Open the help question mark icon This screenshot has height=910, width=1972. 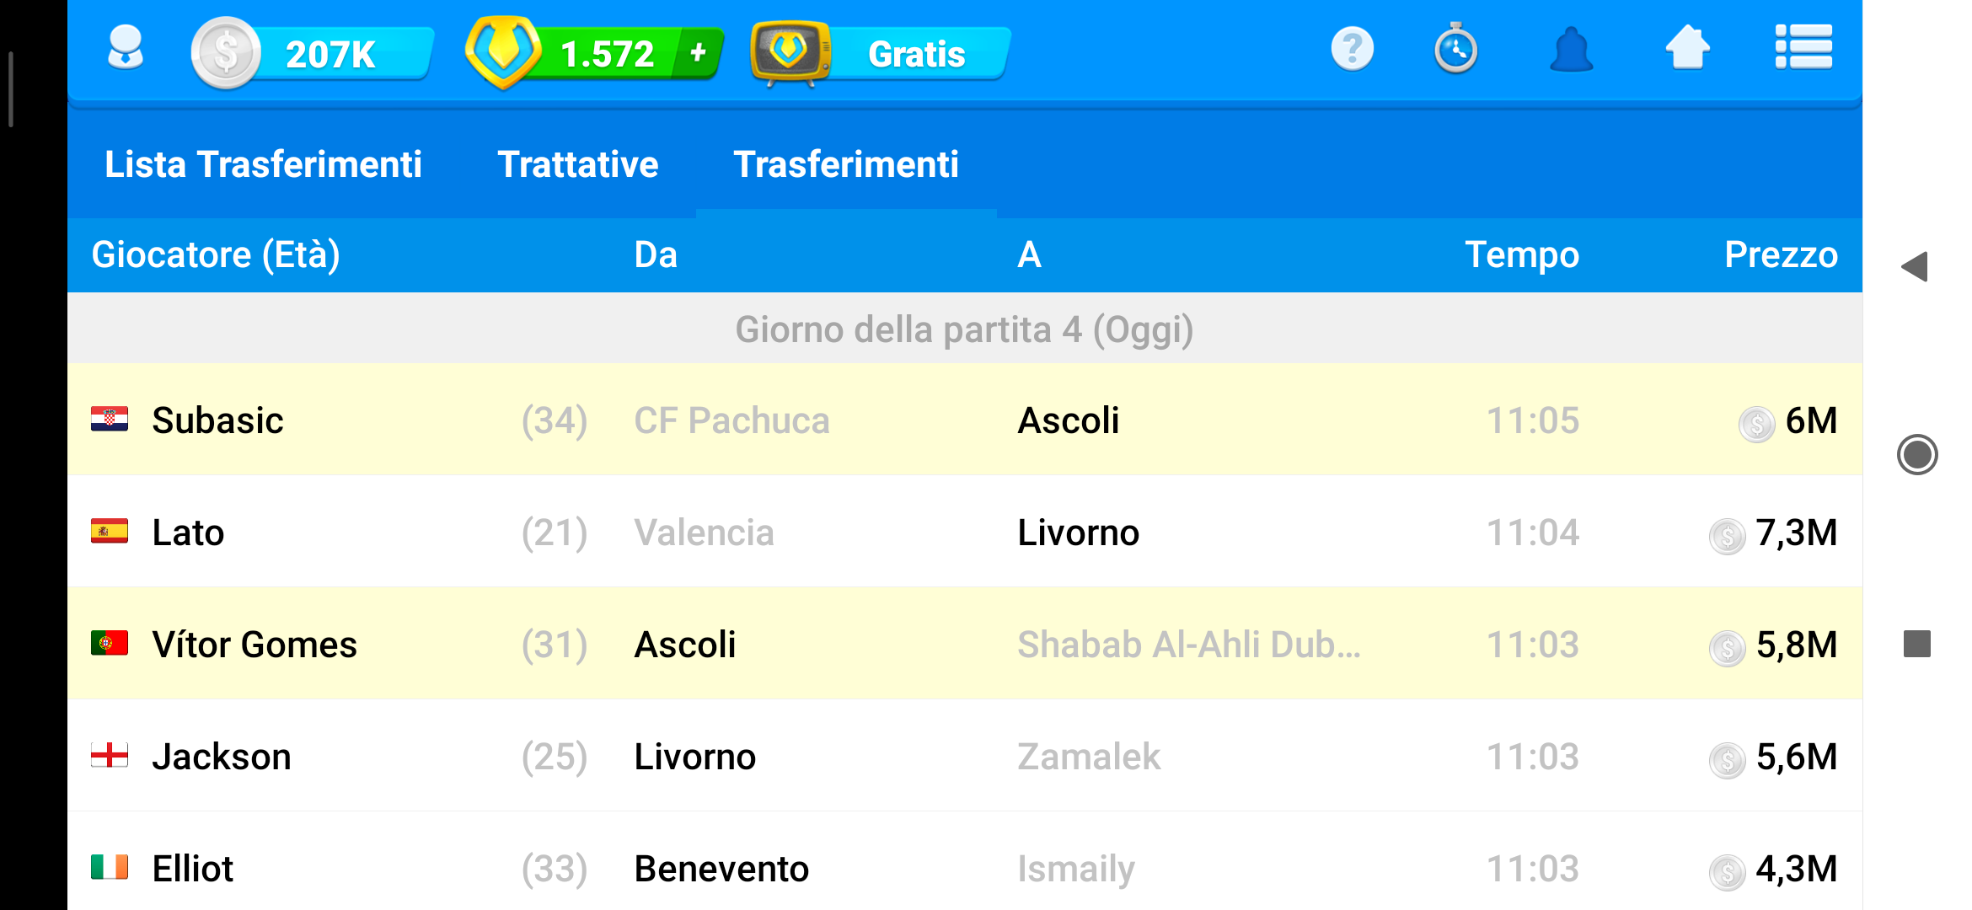pyautogui.click(x=1352, y=49)
